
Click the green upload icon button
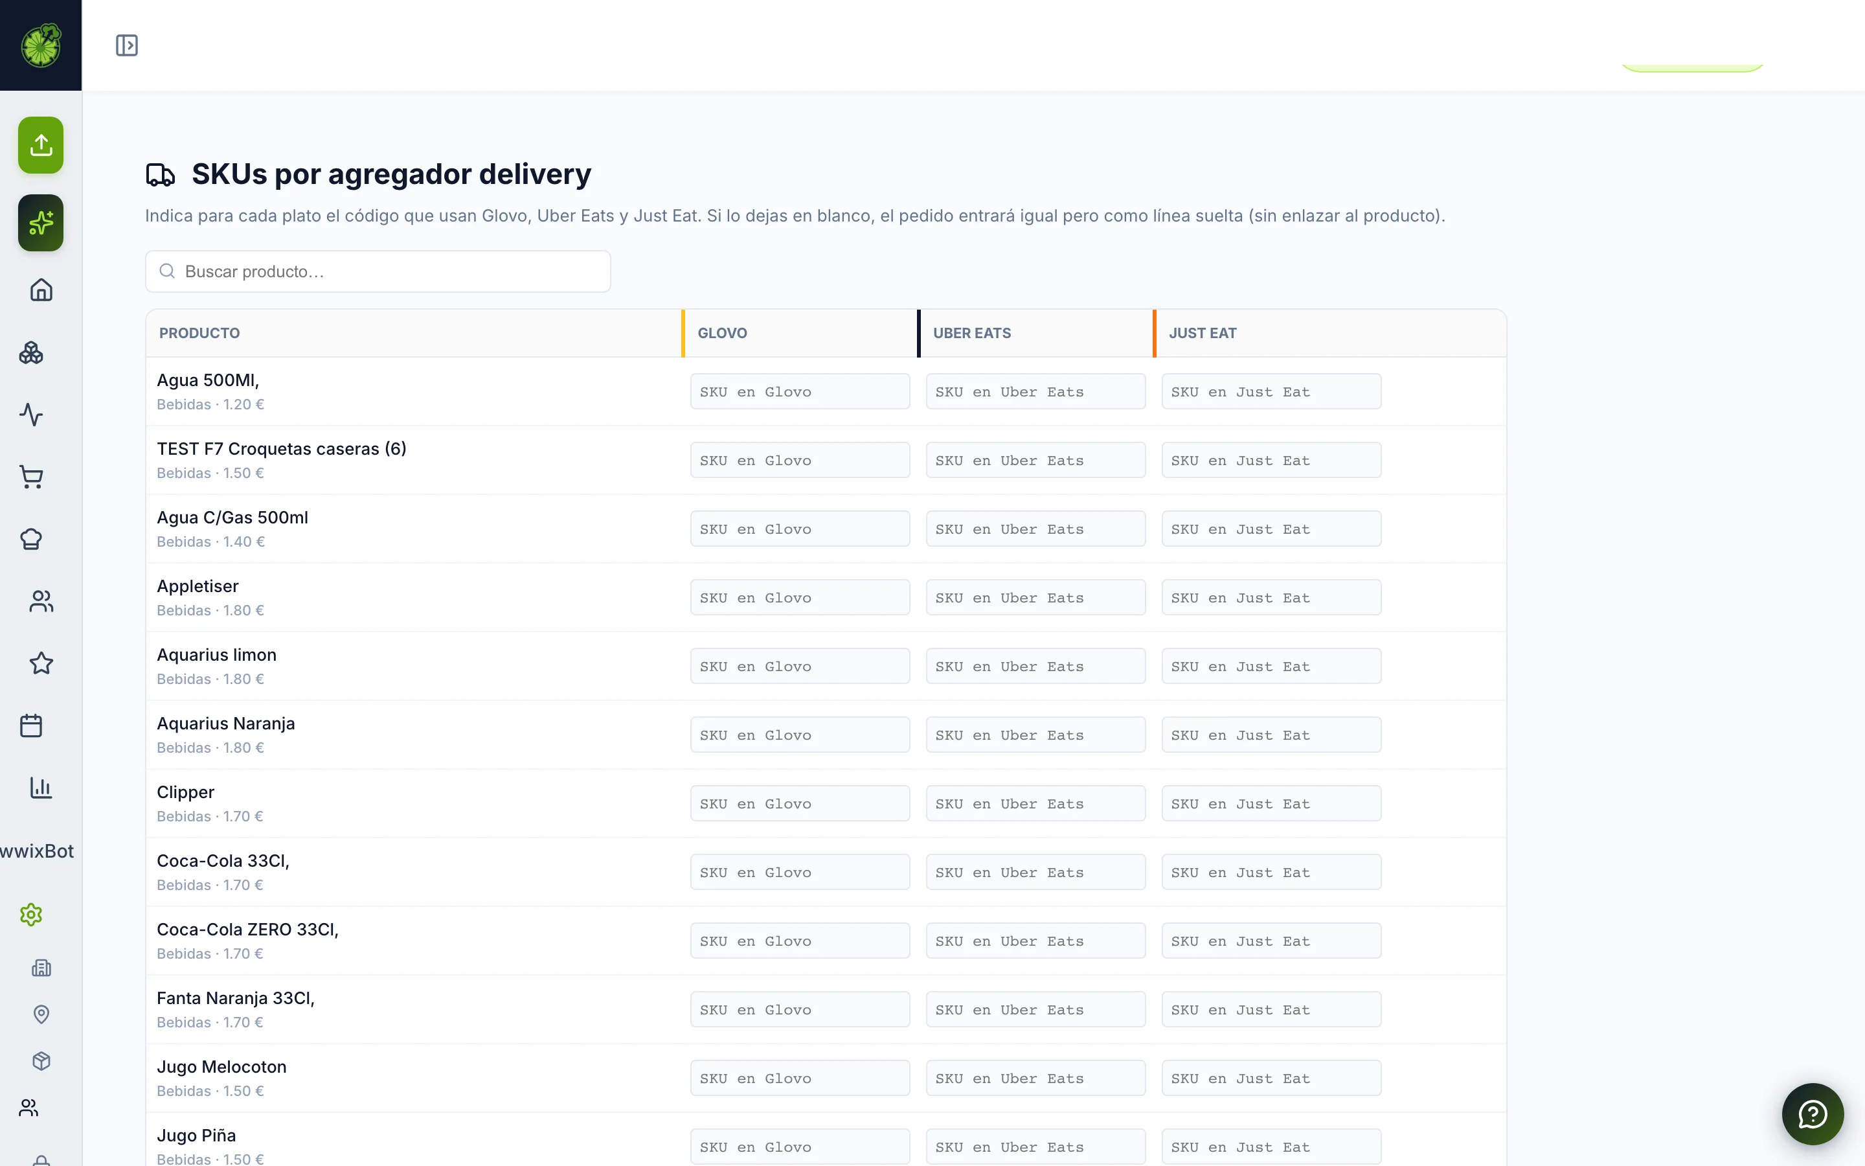click(41, 145)
